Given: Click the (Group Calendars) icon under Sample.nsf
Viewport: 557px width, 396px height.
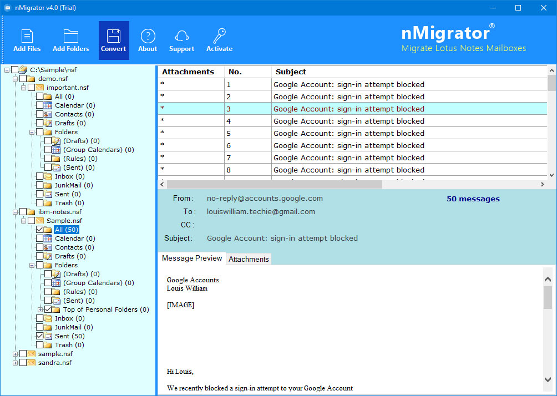Looking at the screenshot, I should [x=56, y=283].
